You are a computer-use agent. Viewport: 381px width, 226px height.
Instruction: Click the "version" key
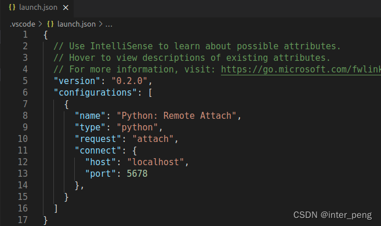[77, 81]
